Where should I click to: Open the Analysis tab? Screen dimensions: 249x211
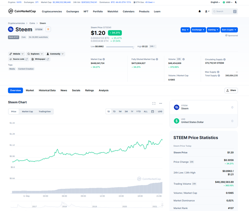click(x=104, y=90)
